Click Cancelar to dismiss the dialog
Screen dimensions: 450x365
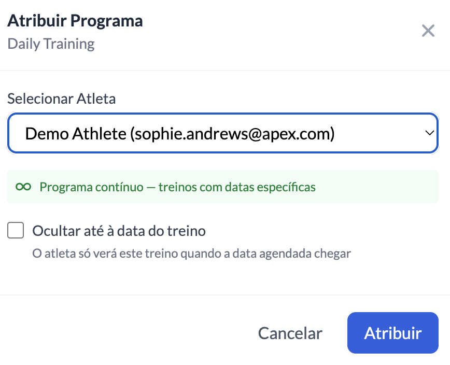click(290, 333)
